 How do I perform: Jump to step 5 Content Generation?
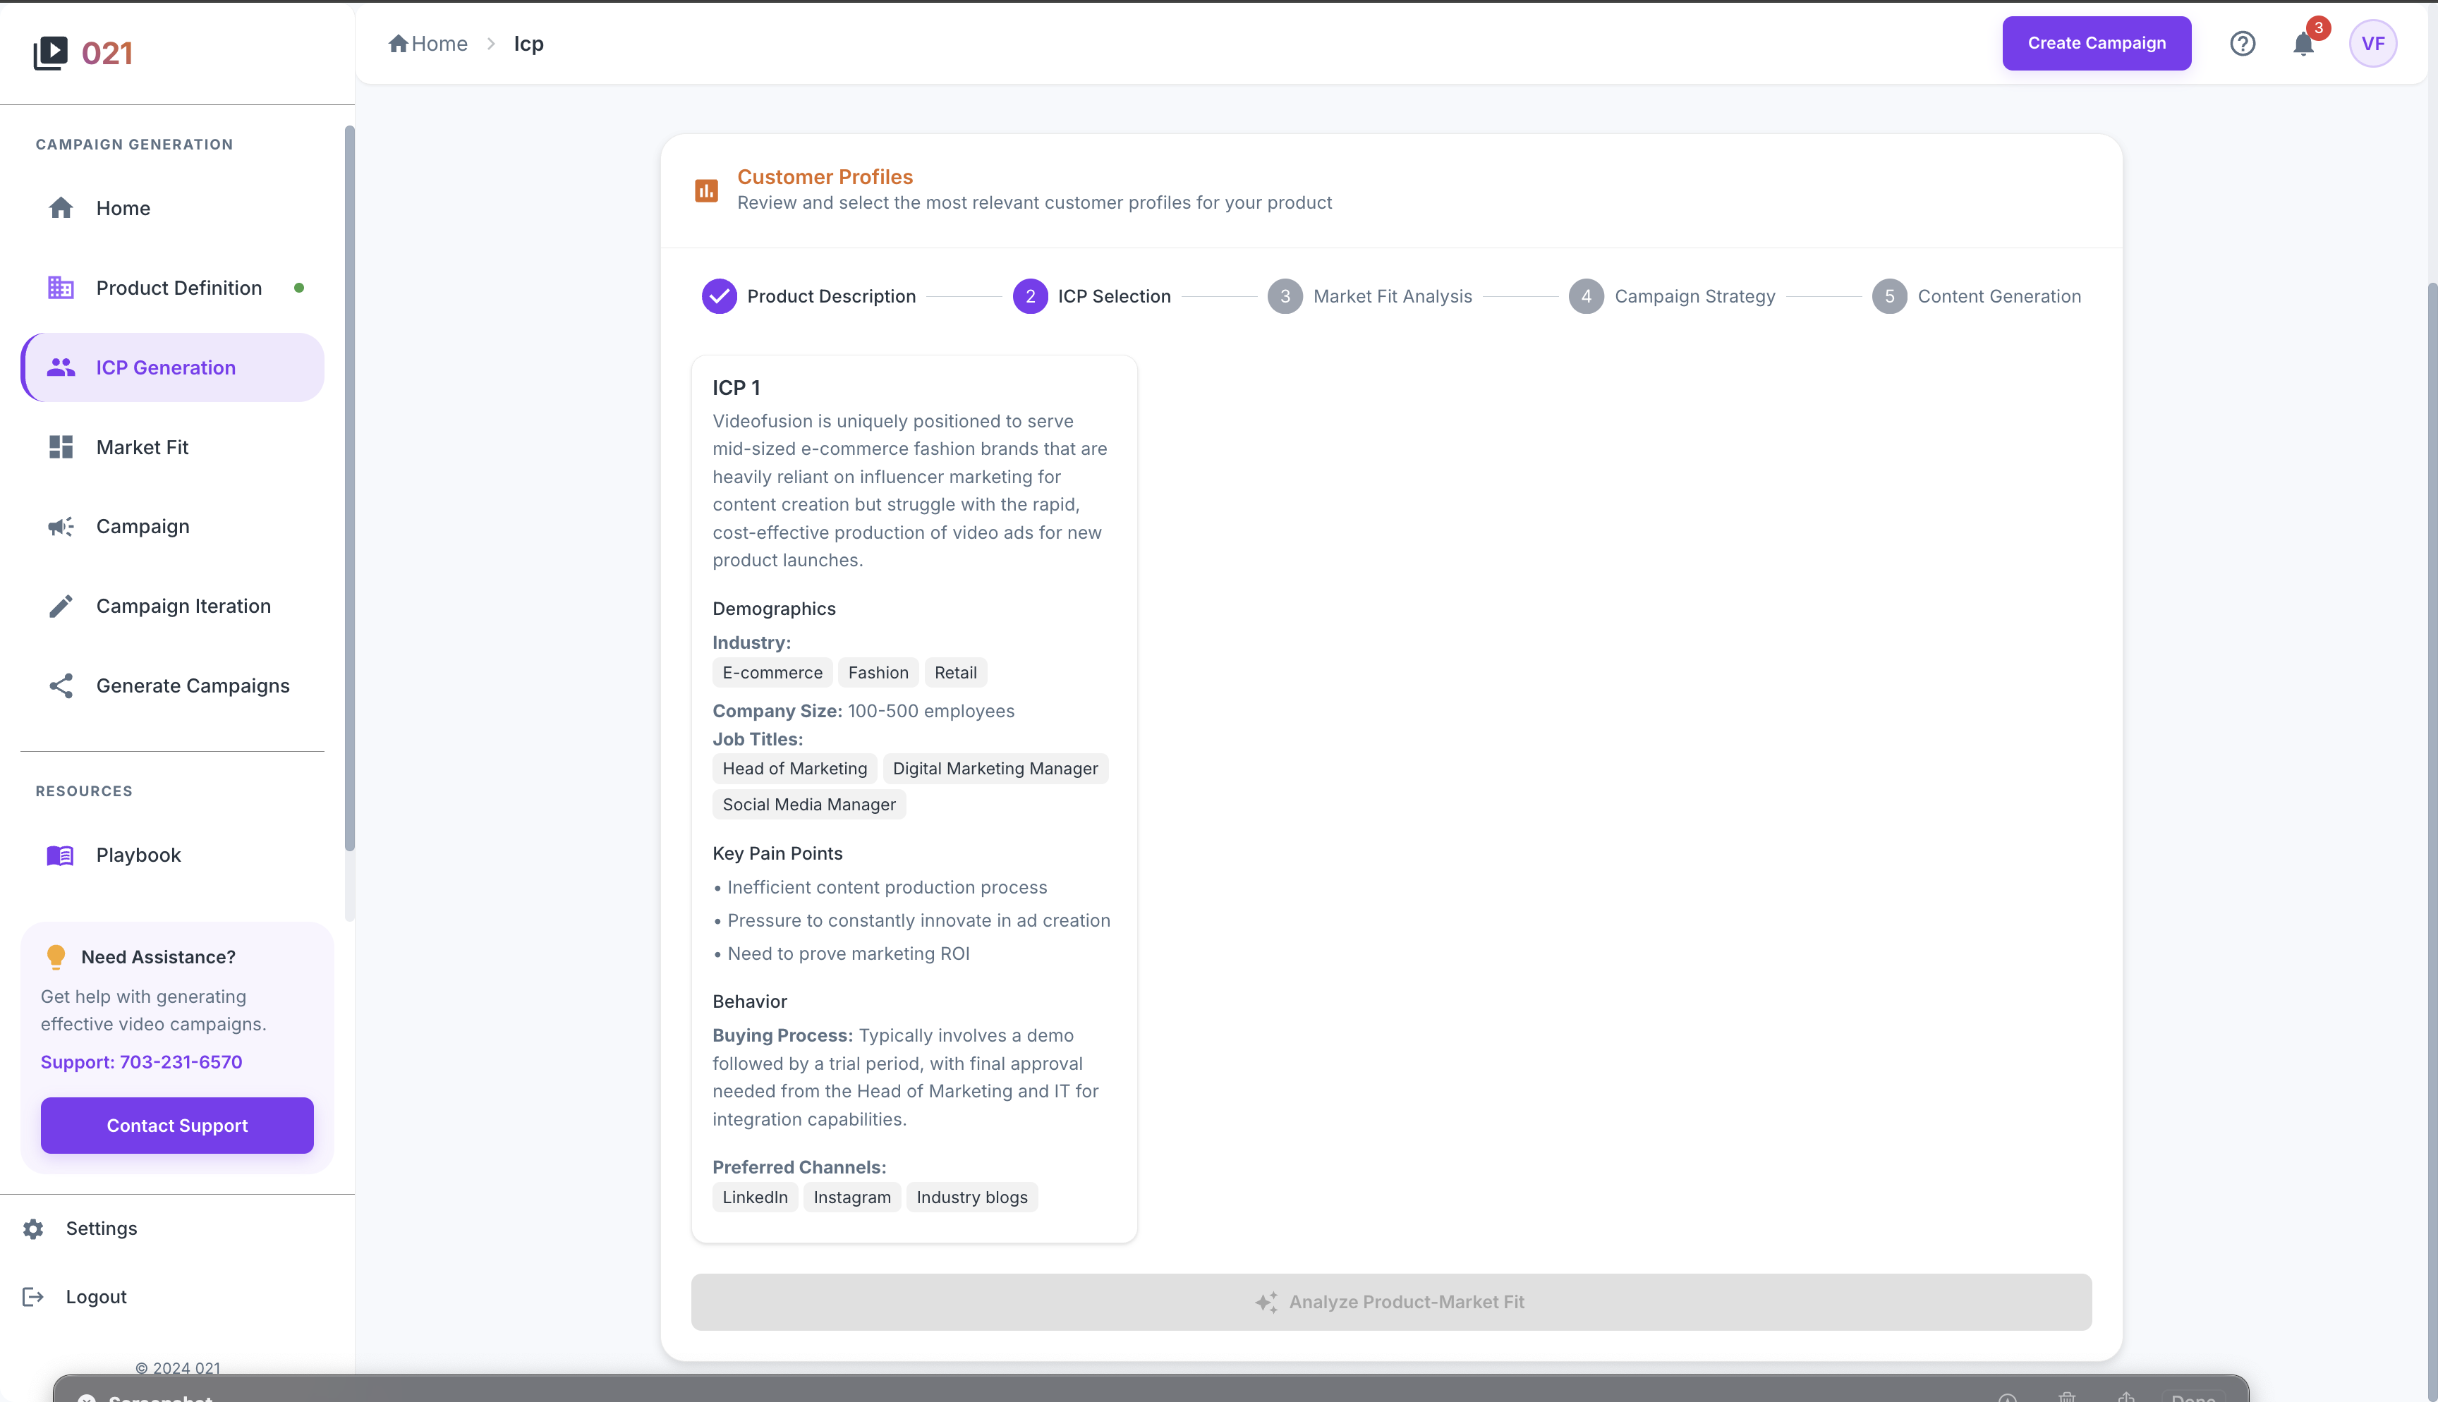pos(1889,297)
